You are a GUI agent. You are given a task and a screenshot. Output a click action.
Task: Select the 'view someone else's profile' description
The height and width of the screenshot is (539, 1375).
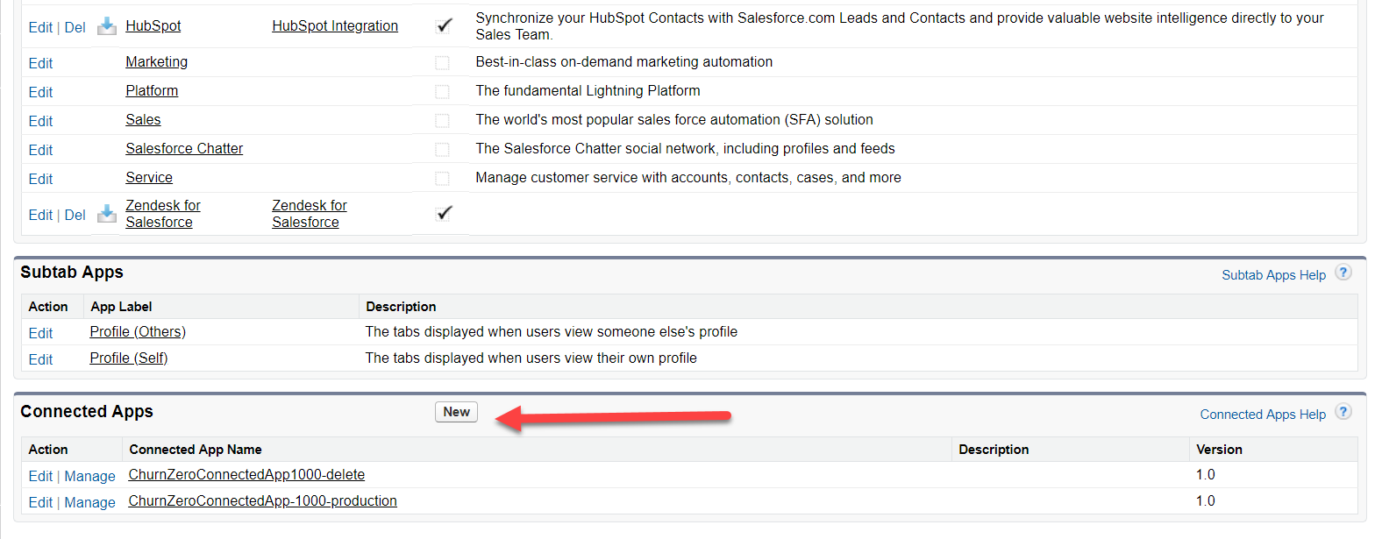[x=551, y=331]
